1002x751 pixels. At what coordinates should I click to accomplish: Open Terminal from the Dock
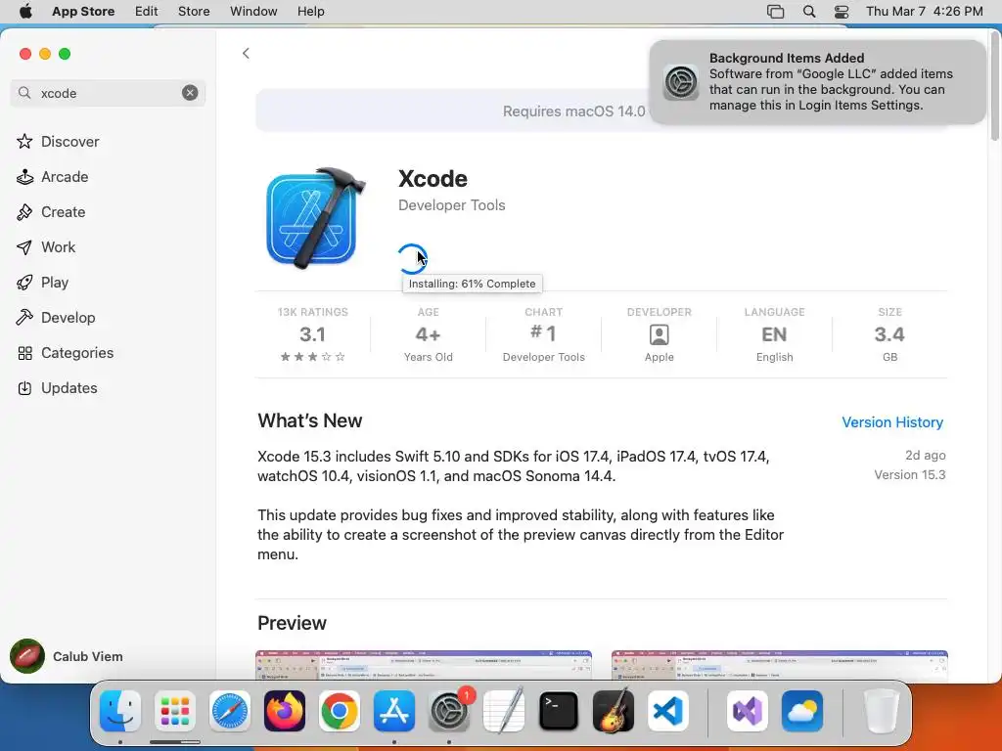[559, 711]
